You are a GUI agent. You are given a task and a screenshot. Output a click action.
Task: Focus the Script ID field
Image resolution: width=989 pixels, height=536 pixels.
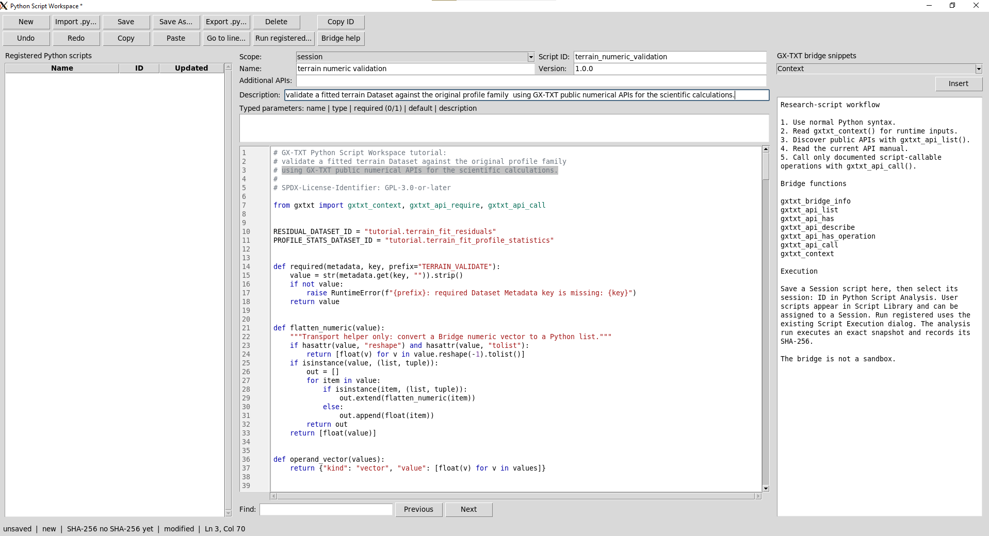pyautogui.click(x=670, y=57)
